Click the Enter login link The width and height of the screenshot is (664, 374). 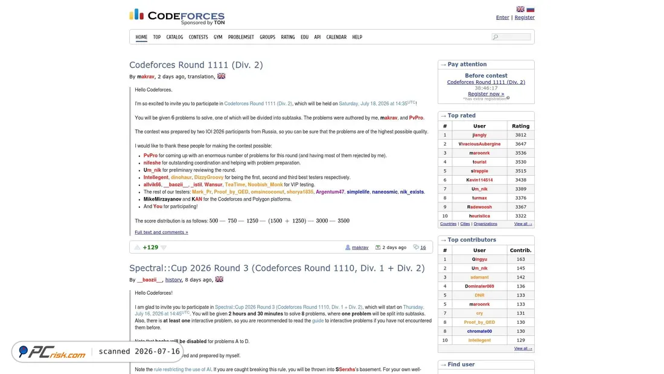tap(502, 18)
